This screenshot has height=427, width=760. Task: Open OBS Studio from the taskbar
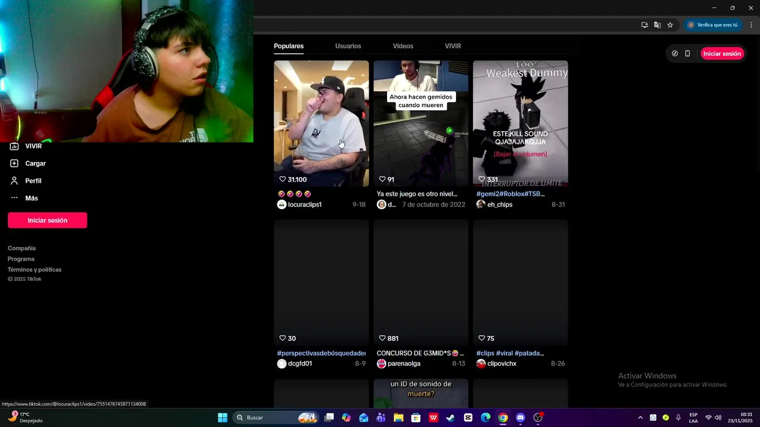[538, 418]
